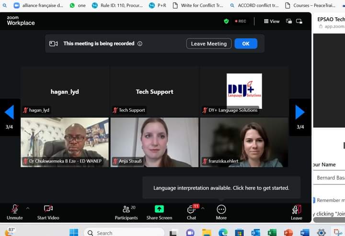The image size is (345, 236).
Task: Click the red Leave icon in toolbar
Action: (x=296, y=210)
